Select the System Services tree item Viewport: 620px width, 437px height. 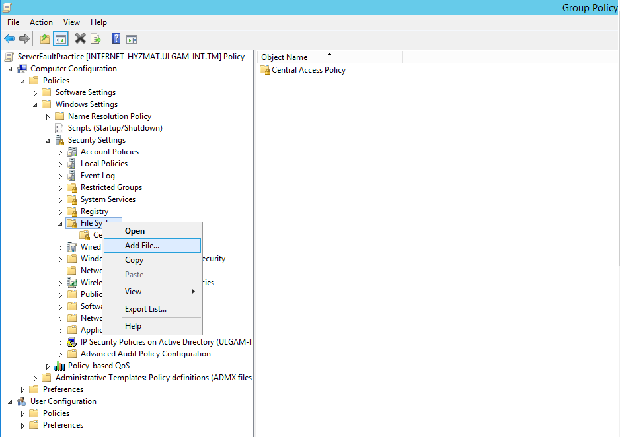[x=108, y=199]
